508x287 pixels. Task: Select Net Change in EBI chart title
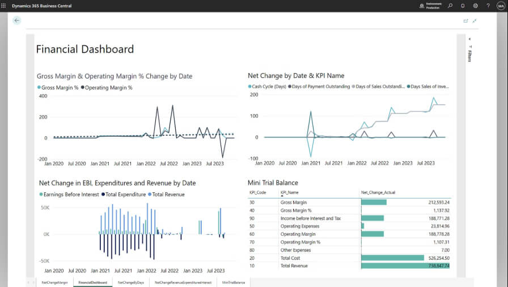coord(117,183)
